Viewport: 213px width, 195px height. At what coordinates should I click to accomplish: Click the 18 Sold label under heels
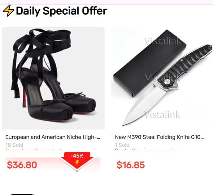(x=14, y=145)
